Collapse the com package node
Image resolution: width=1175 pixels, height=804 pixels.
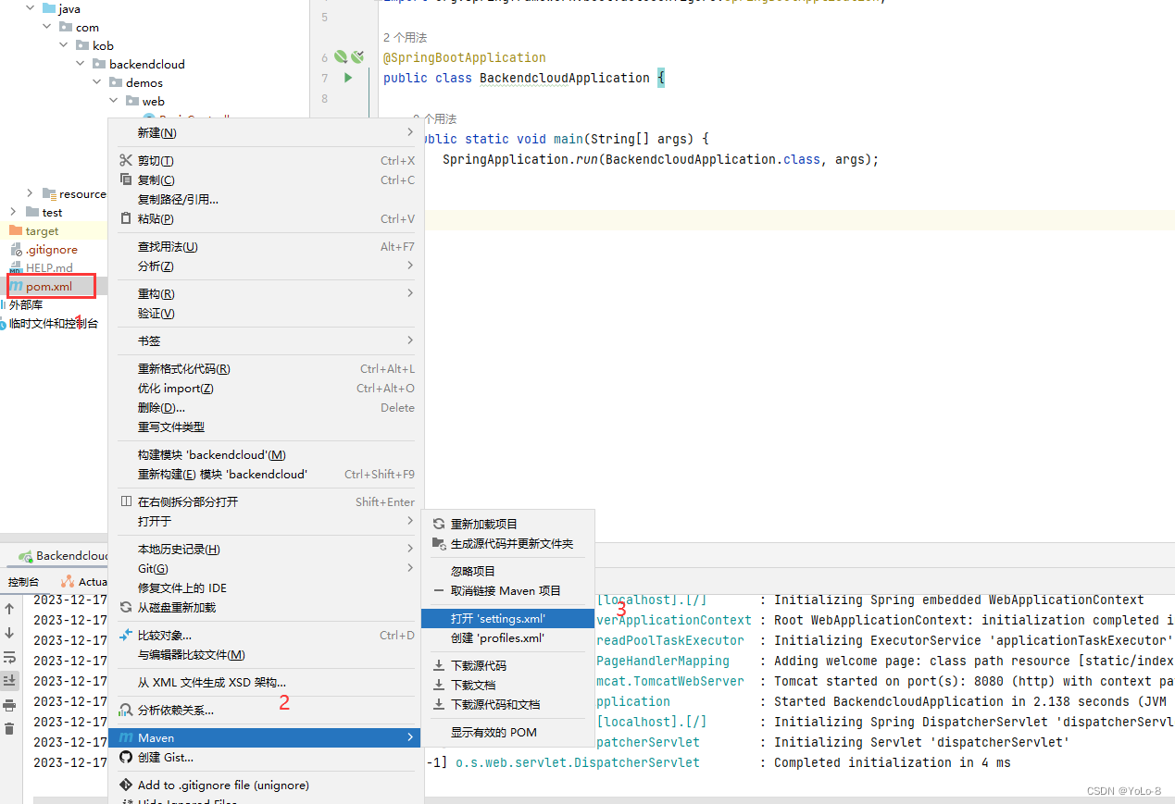(x=46, y=27)
